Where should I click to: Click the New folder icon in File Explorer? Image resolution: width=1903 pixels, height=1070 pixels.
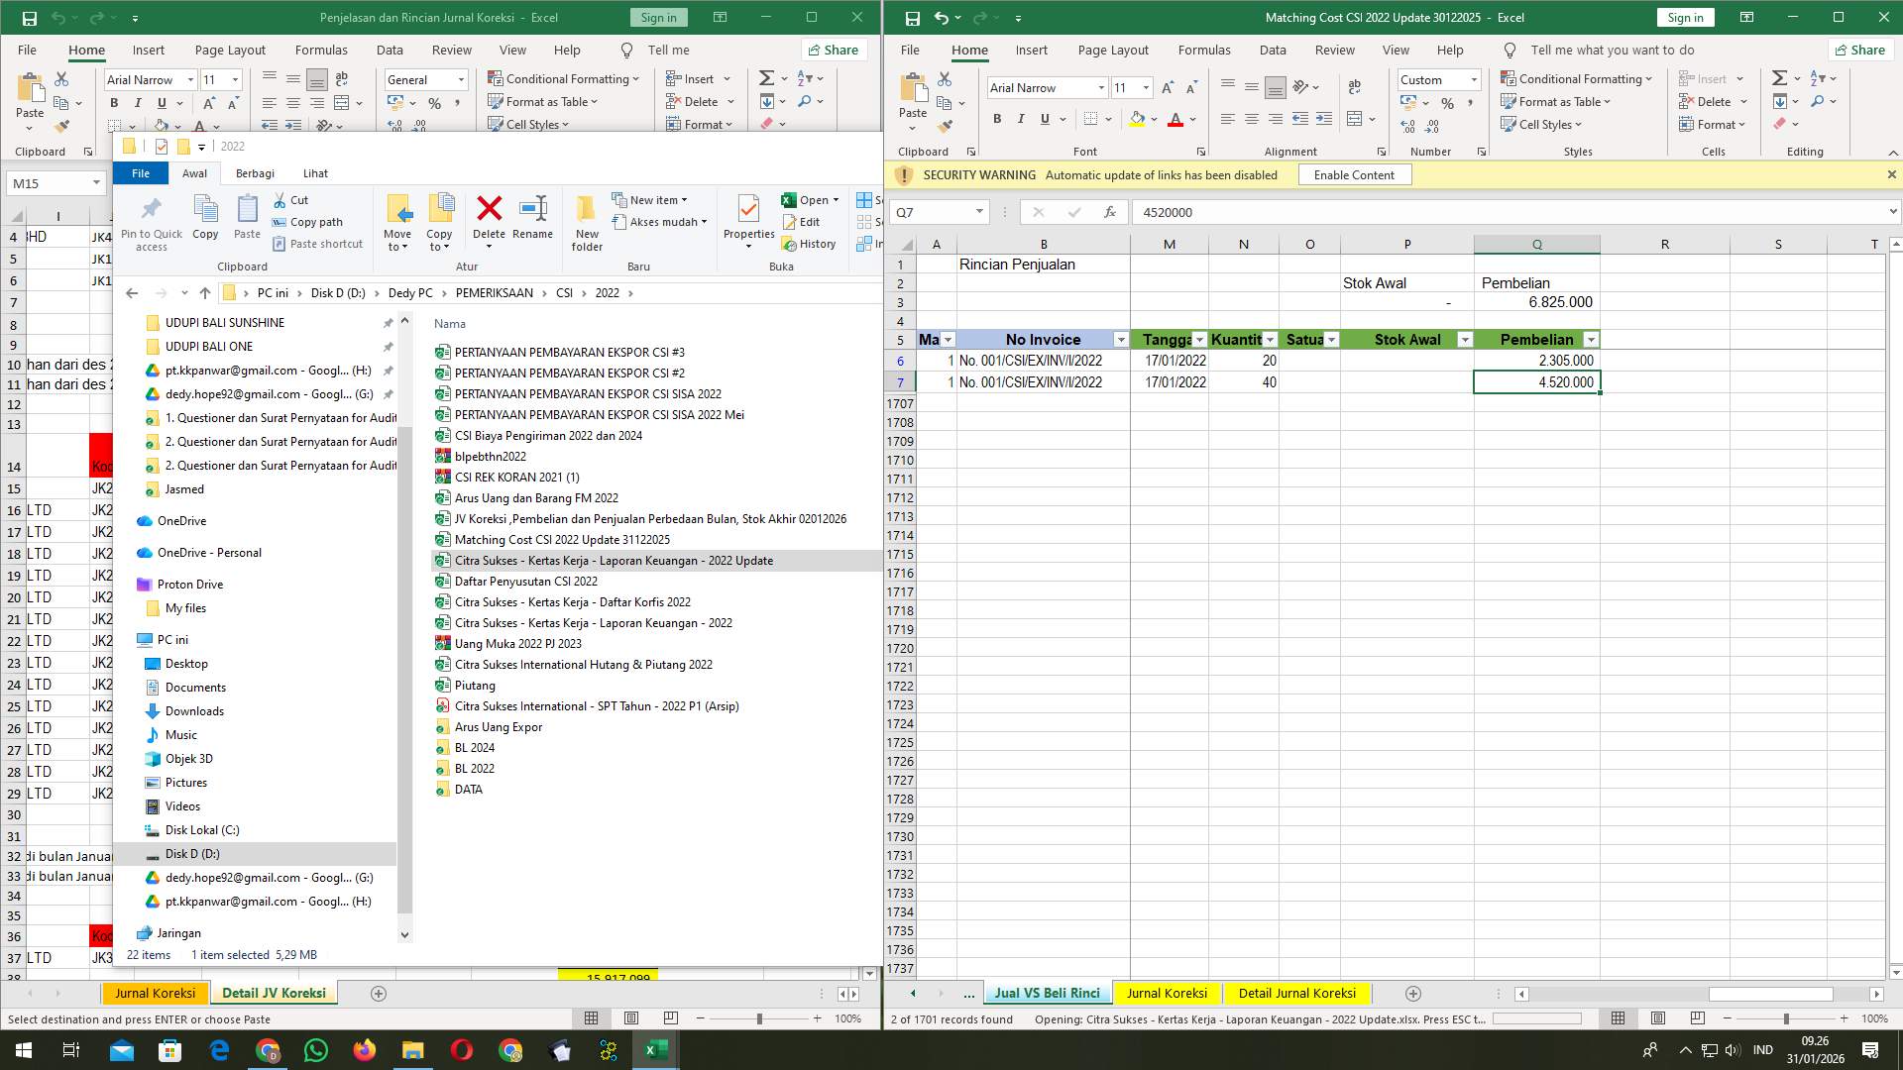click(586, 213)
